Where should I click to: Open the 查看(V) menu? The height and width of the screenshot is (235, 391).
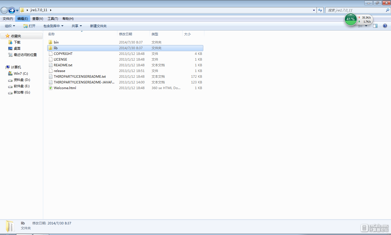38,19
